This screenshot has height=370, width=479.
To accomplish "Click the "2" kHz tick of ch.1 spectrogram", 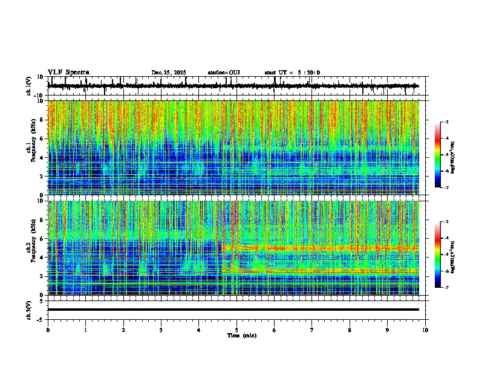I will (x=42, y=177).
